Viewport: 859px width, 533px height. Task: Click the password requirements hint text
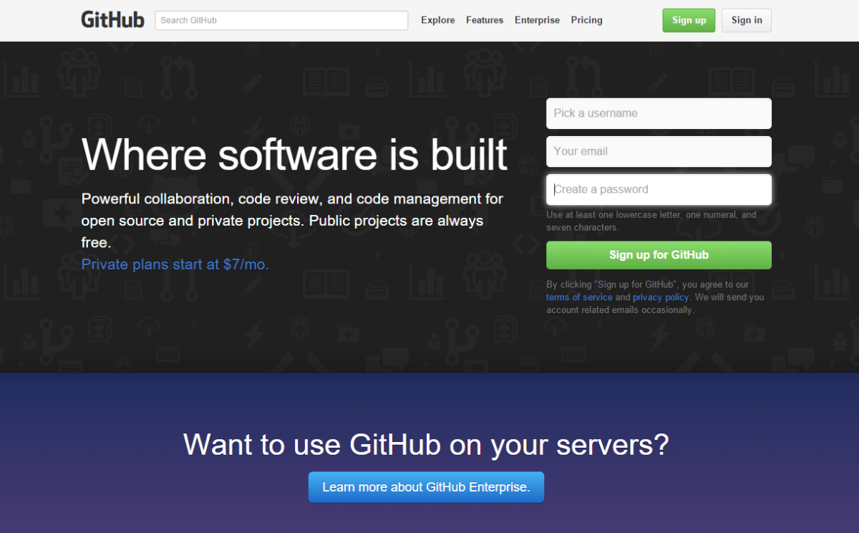pyautogui.click(x=651, y=221)
